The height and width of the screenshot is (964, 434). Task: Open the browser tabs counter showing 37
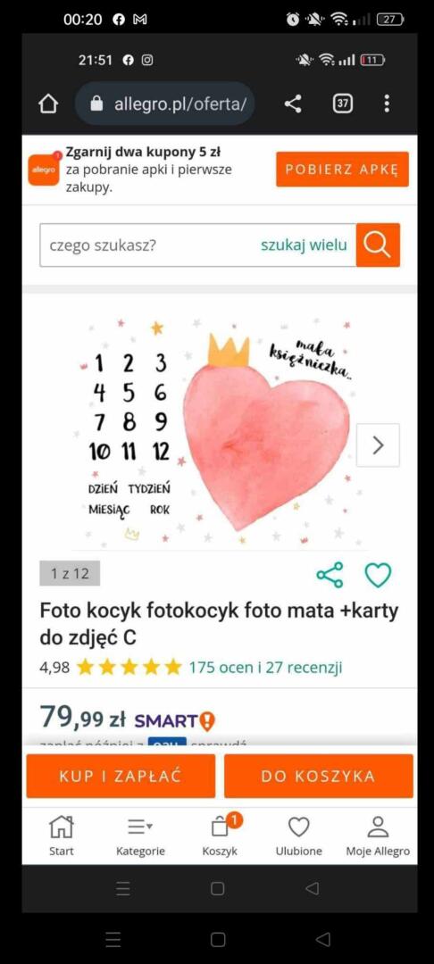(342, 104)
